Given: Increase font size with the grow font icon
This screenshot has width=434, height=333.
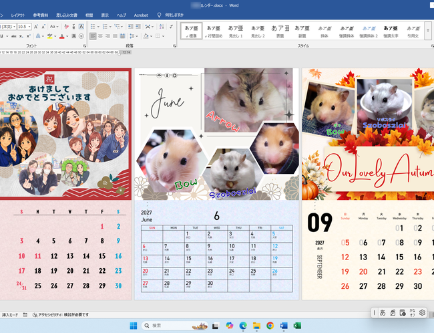Looking at the screenshot, I should tap(36, 27).
